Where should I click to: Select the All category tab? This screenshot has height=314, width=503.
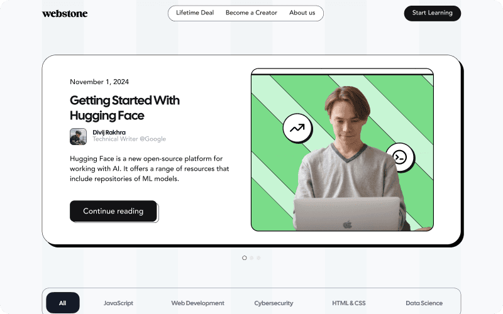pos(63,303)
